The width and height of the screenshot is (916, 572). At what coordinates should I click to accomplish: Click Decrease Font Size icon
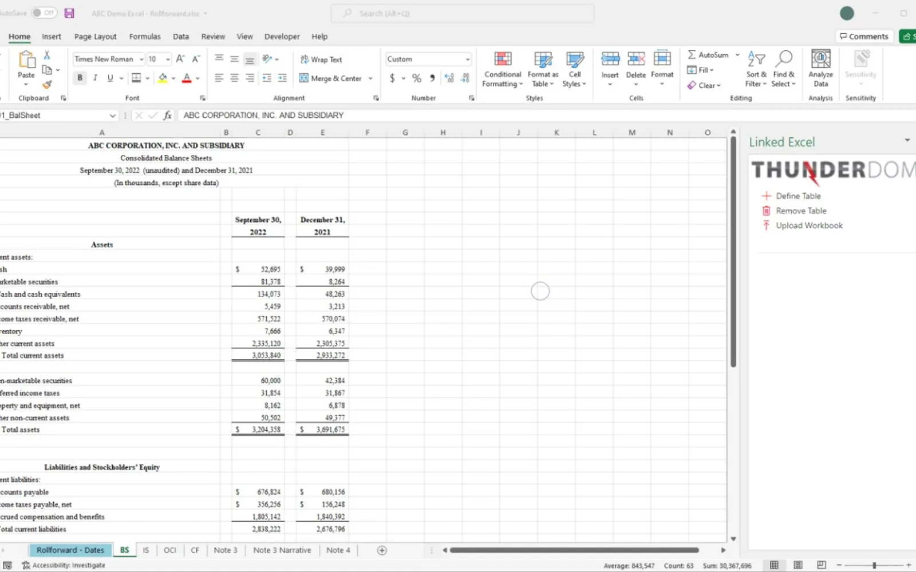(196, 59)
